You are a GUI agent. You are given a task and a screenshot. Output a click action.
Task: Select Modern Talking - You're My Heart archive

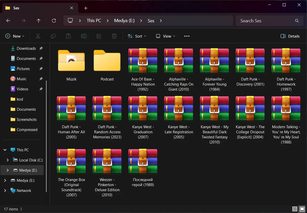pyautogui.click(x=286, y=120)
